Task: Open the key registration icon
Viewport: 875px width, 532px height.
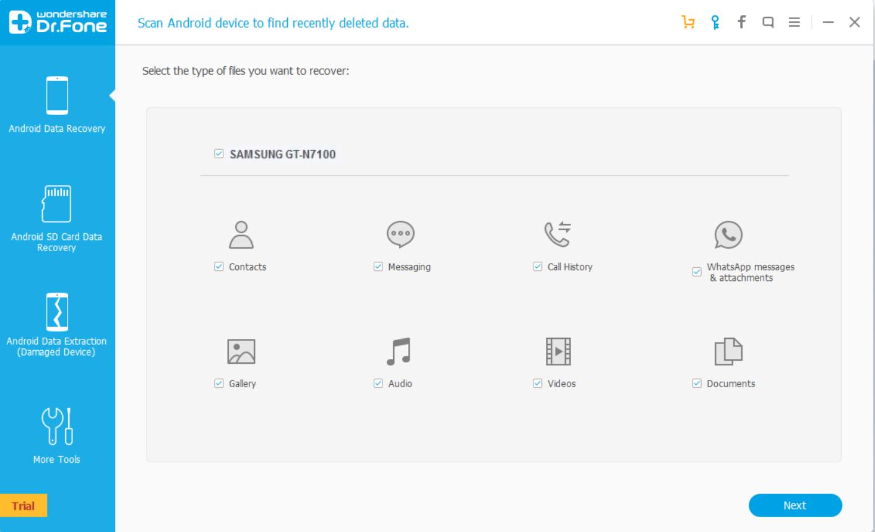Action: tap(715, 23)
